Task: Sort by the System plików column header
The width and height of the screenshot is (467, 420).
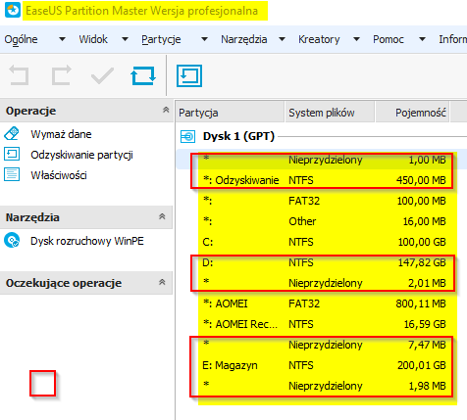Action: [x=330, y=113]
